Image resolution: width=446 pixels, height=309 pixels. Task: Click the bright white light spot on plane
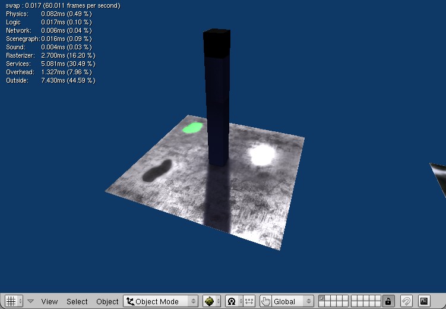[x=262, y=154]
